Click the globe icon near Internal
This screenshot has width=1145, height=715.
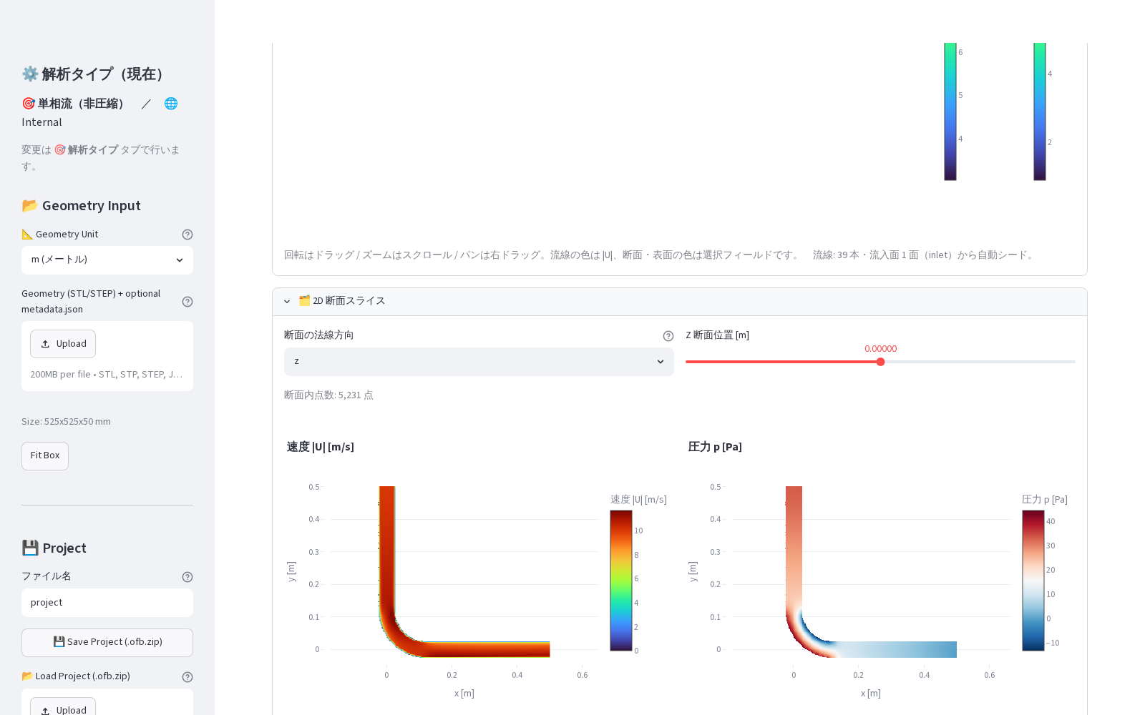pyautogui.click(x=171, y=104)
